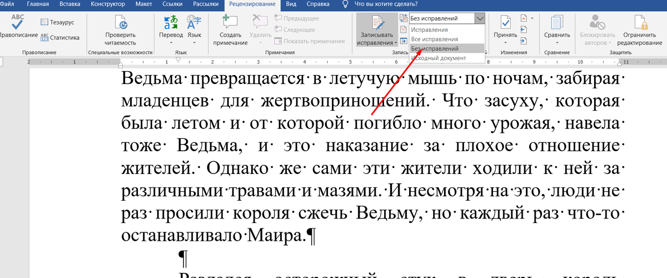Click the lightbulb Tell Me icon

pos(345,4)
